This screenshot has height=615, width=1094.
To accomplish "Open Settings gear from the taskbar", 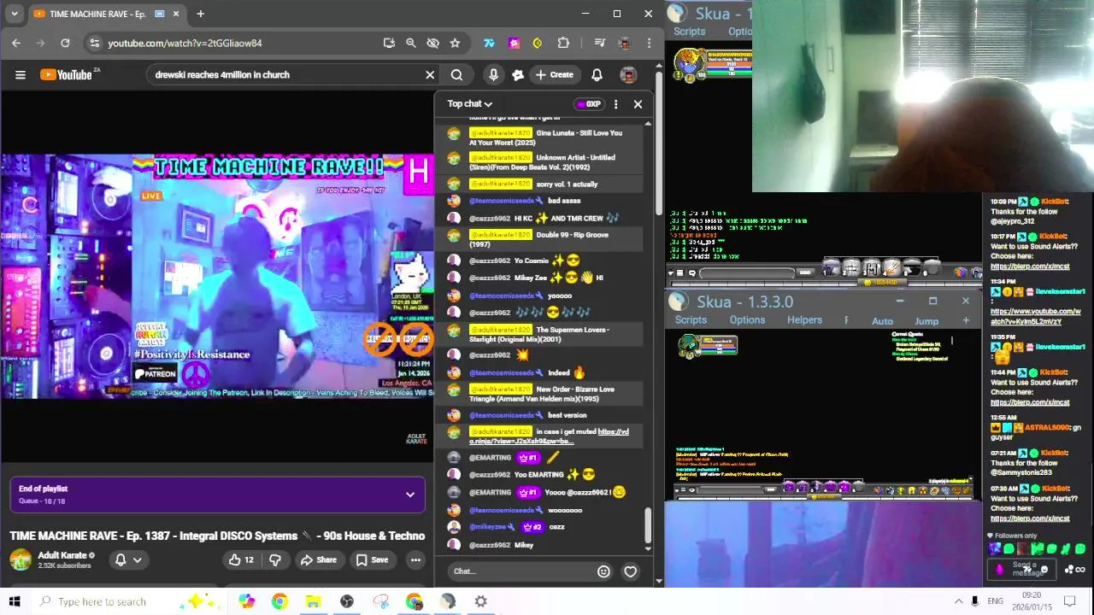I will (x=480, y=601).
